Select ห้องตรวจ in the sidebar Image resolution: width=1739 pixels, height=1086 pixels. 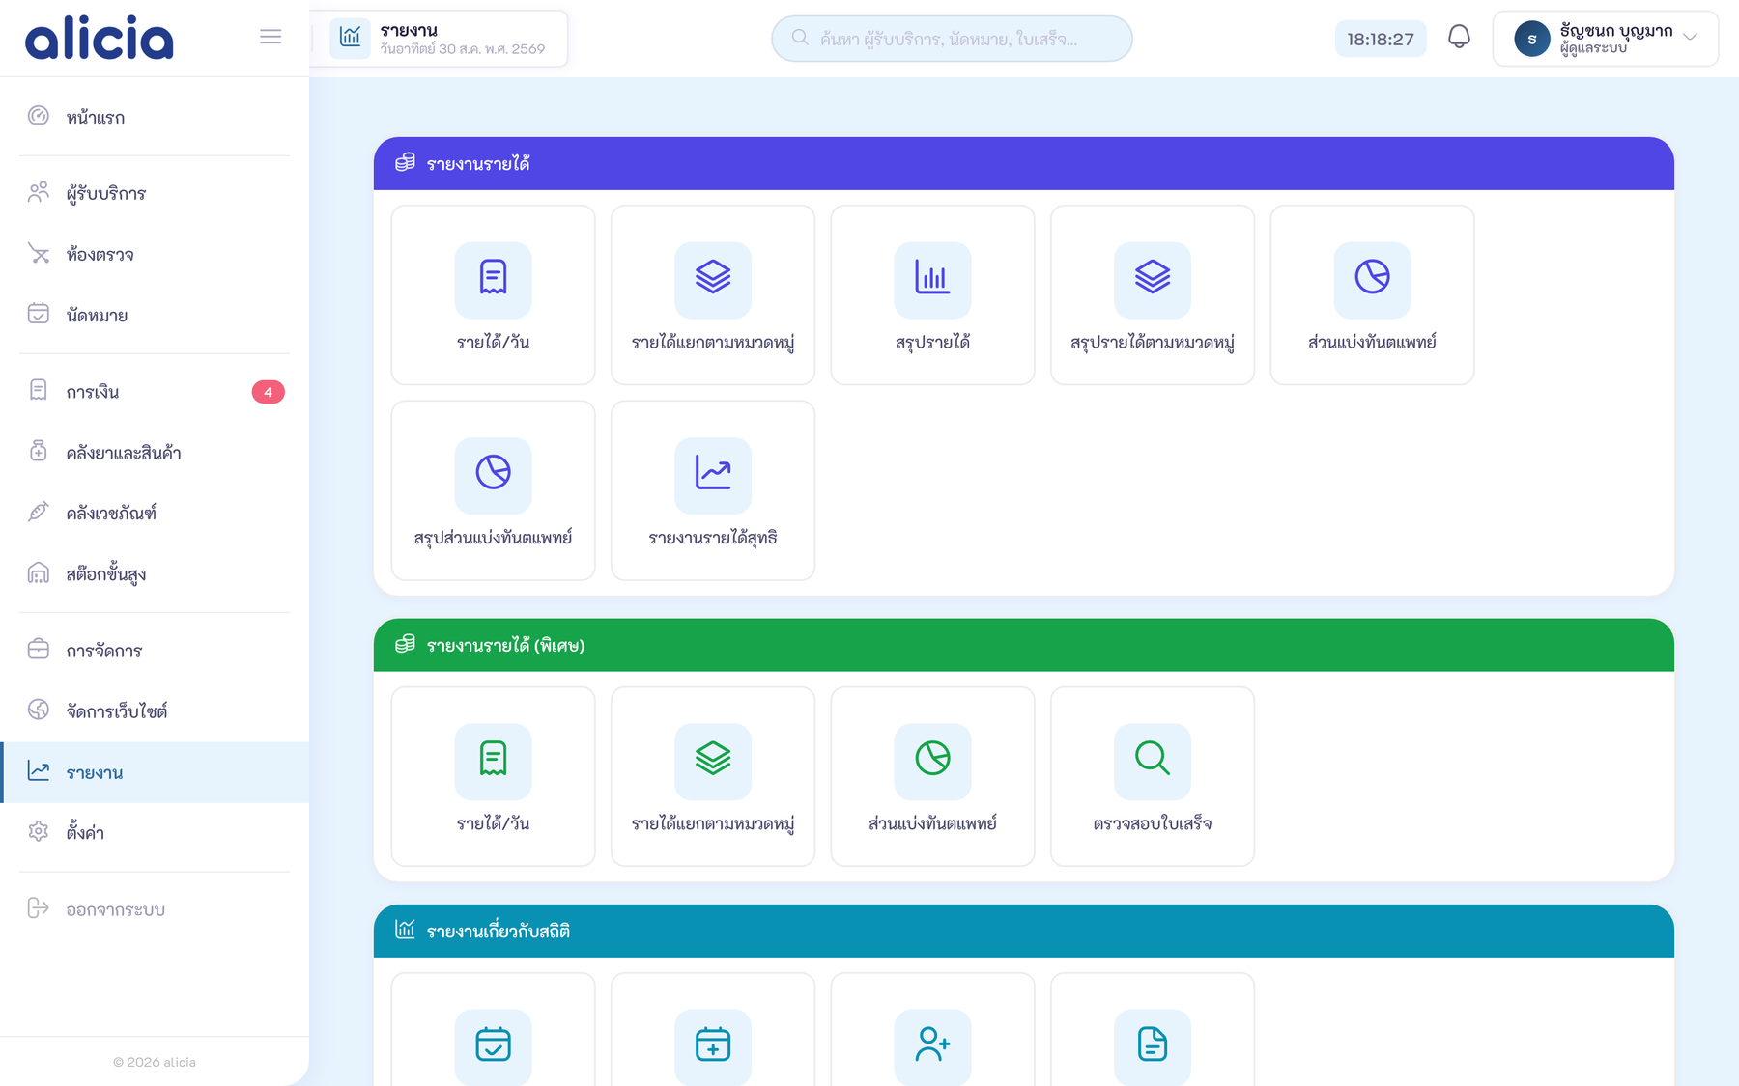point(155,254)
